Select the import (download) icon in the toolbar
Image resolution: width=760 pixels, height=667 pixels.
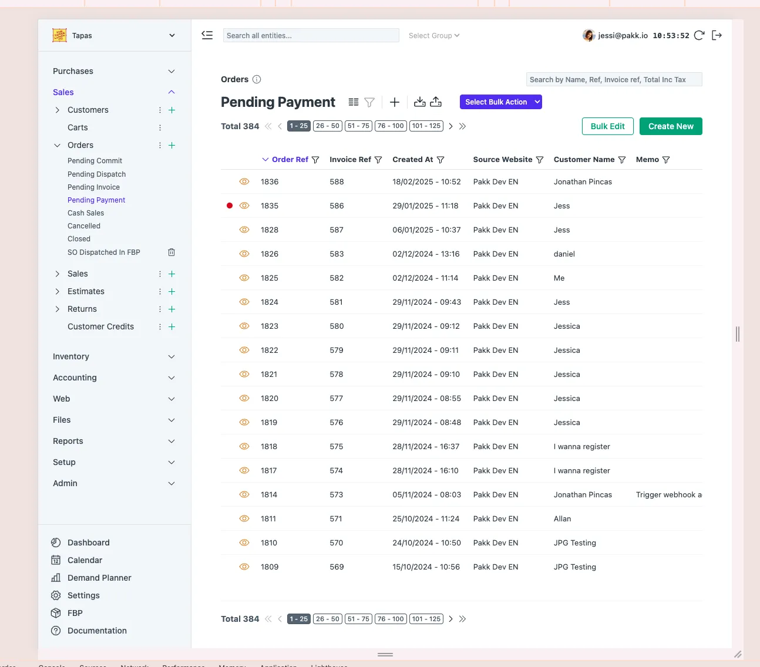(419, 102)
